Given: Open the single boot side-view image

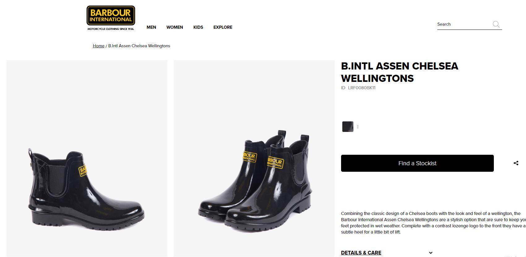Looking at the screenshot, I should click(87, 158).
